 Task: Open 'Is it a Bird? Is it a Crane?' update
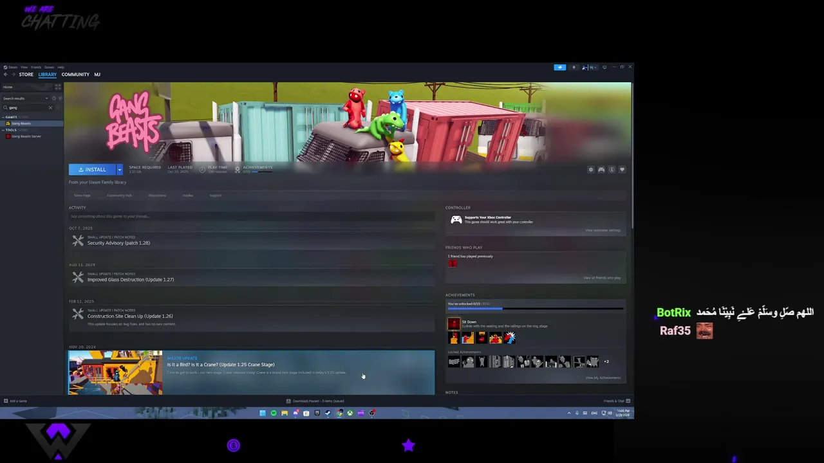click(x=221, y=365)
